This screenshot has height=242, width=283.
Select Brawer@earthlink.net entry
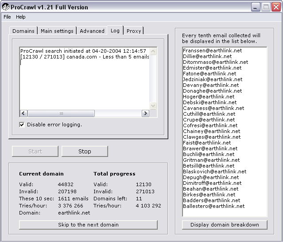[210, 148]
